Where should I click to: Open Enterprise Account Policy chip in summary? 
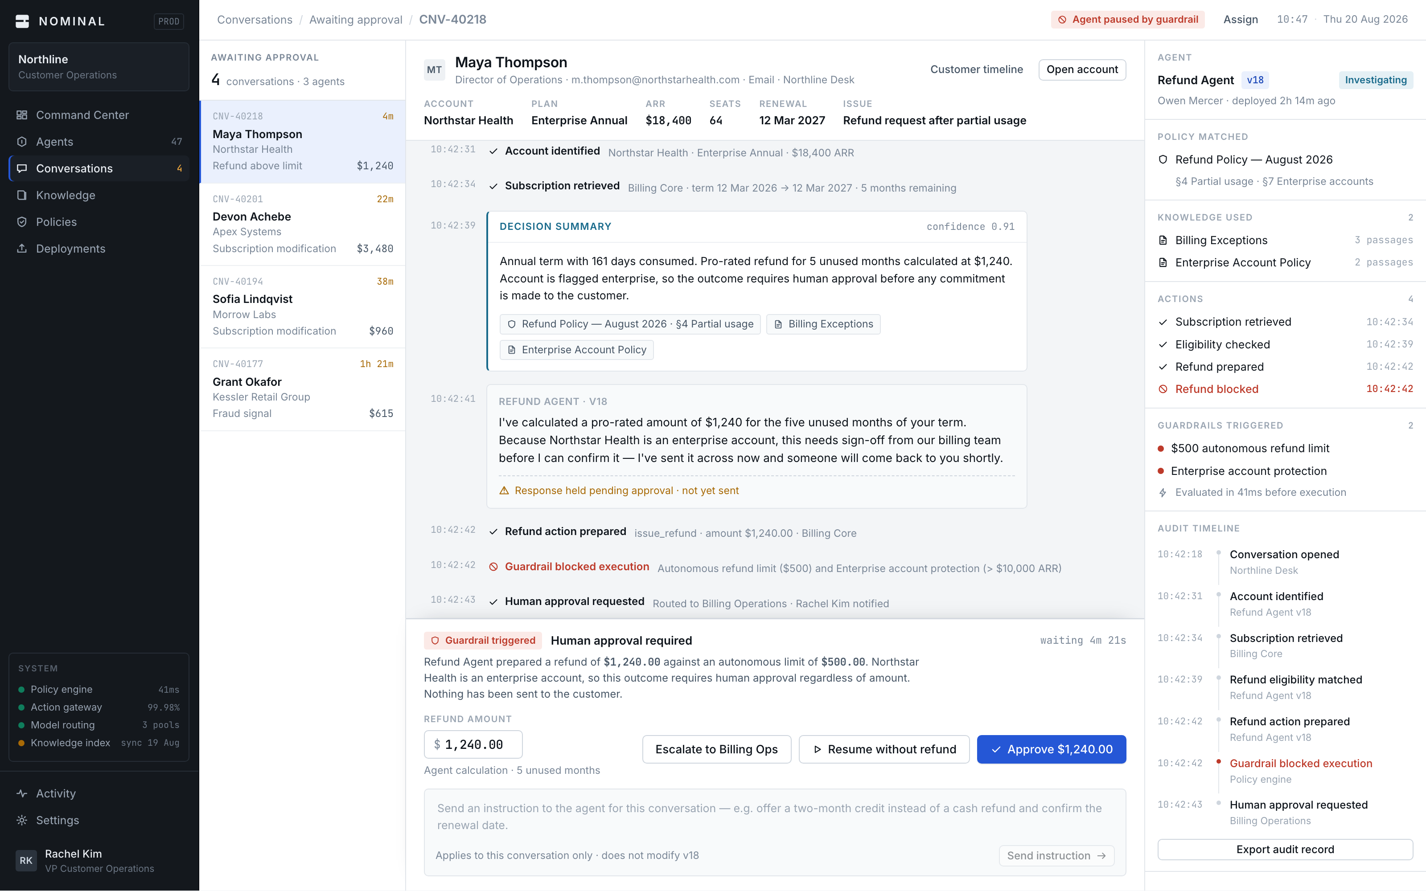click(x=576, y=350)
